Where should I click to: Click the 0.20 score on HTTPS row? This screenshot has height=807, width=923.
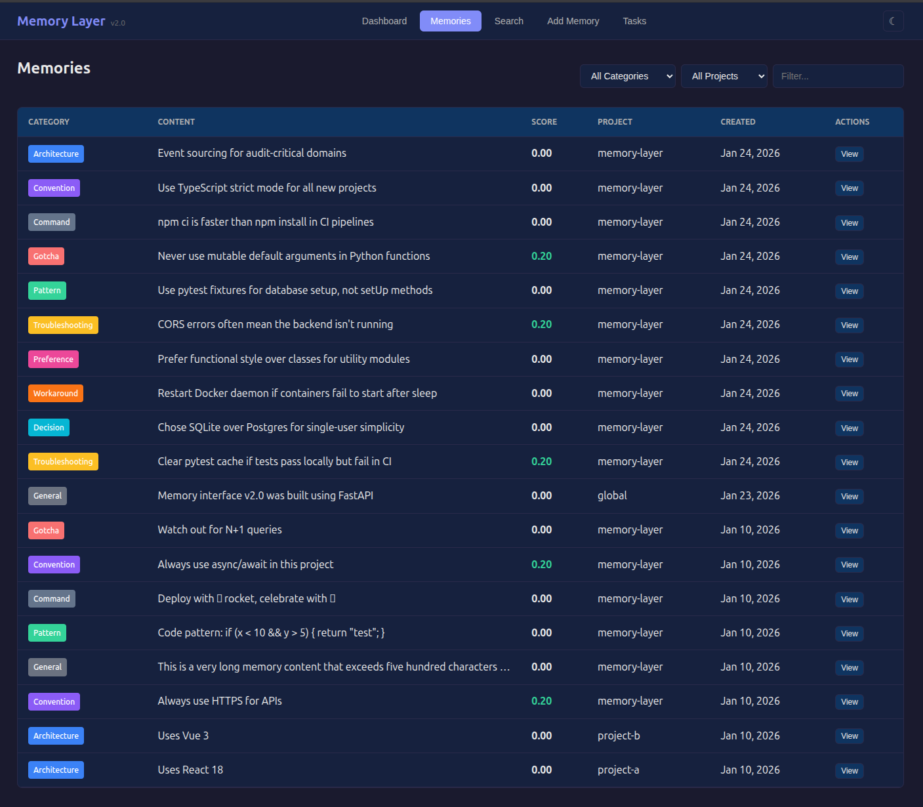coord(541,701)
